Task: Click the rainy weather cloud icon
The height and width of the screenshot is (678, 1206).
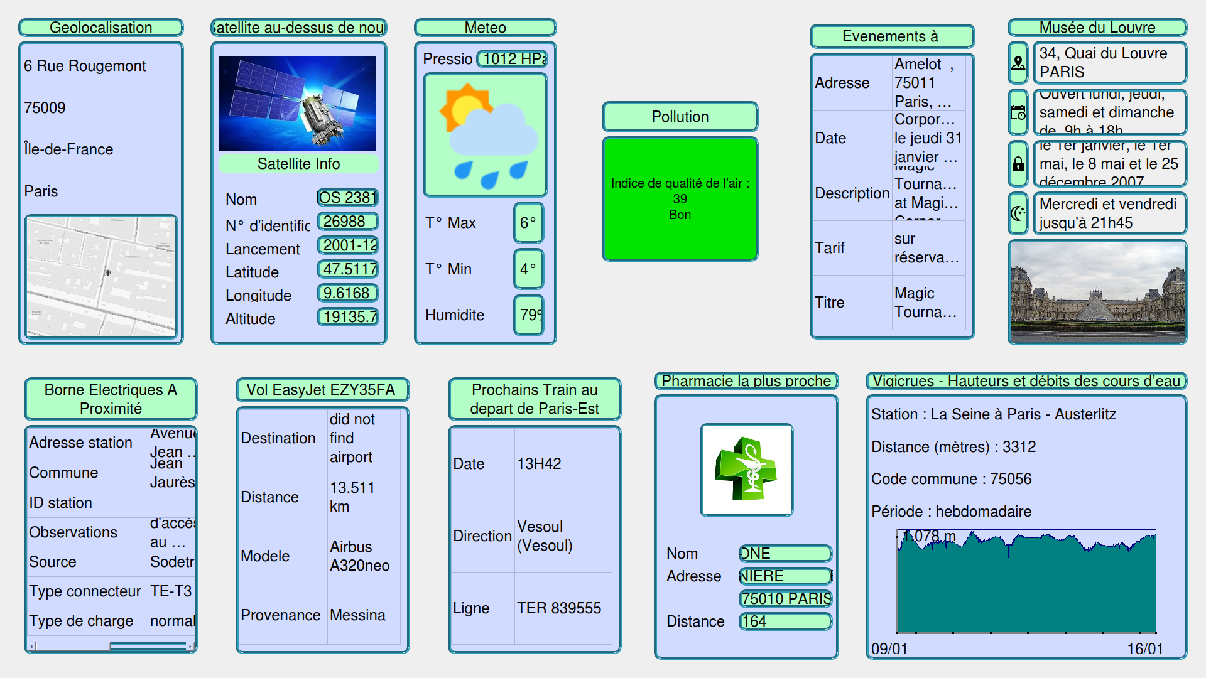Action: click(485, 135)
